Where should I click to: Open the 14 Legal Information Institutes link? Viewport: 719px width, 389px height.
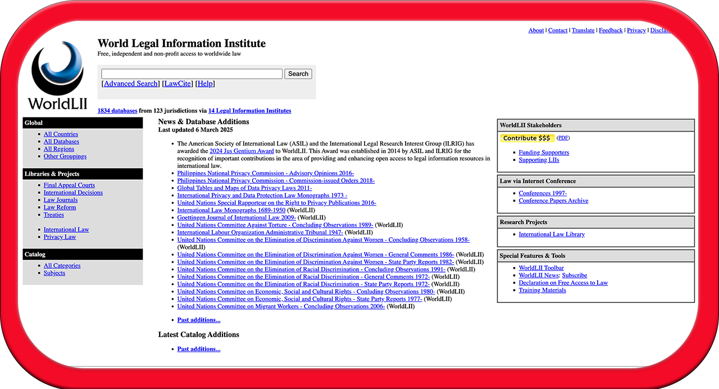coord(250,111)
